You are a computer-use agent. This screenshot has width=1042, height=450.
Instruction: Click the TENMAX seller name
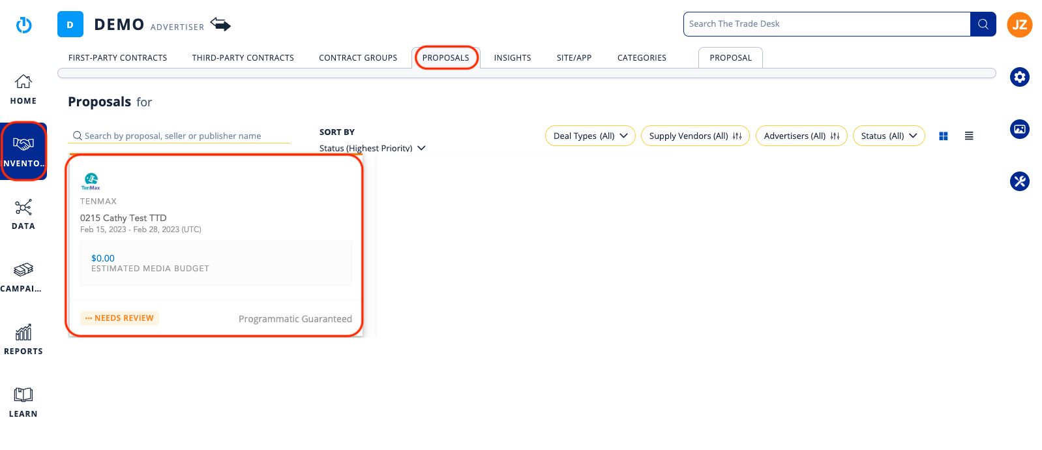98,202
